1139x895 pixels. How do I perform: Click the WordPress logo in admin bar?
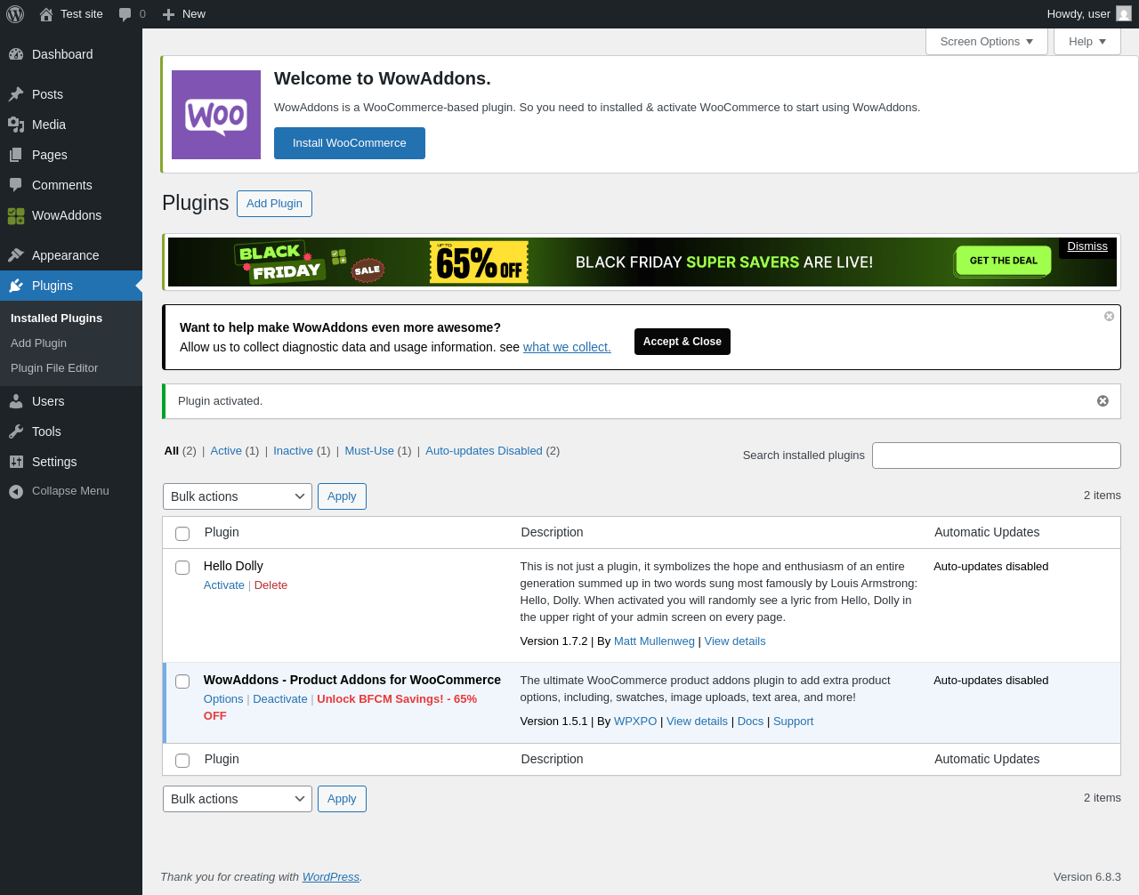[15, 14]
